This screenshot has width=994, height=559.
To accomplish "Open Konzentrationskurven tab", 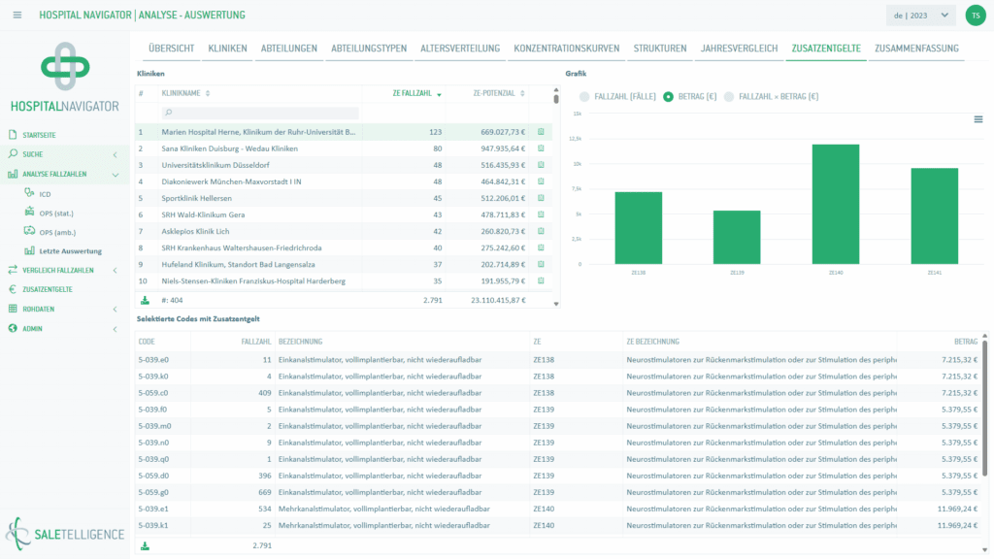I will coord(567,49).
